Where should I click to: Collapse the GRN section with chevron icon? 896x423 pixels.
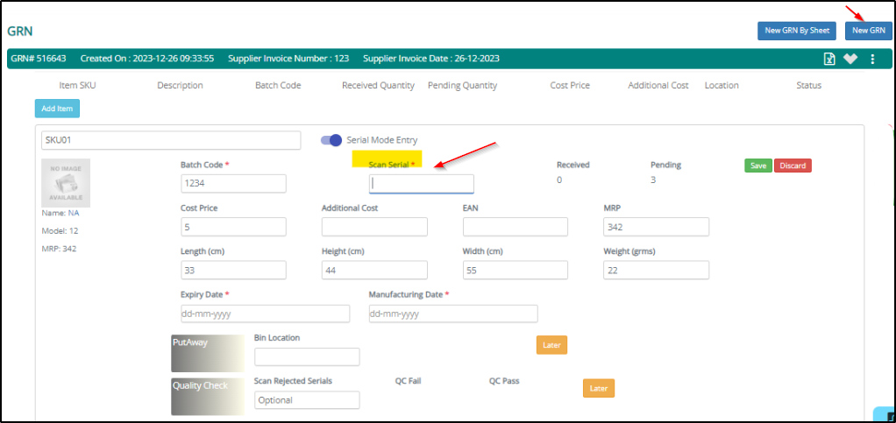850,59
